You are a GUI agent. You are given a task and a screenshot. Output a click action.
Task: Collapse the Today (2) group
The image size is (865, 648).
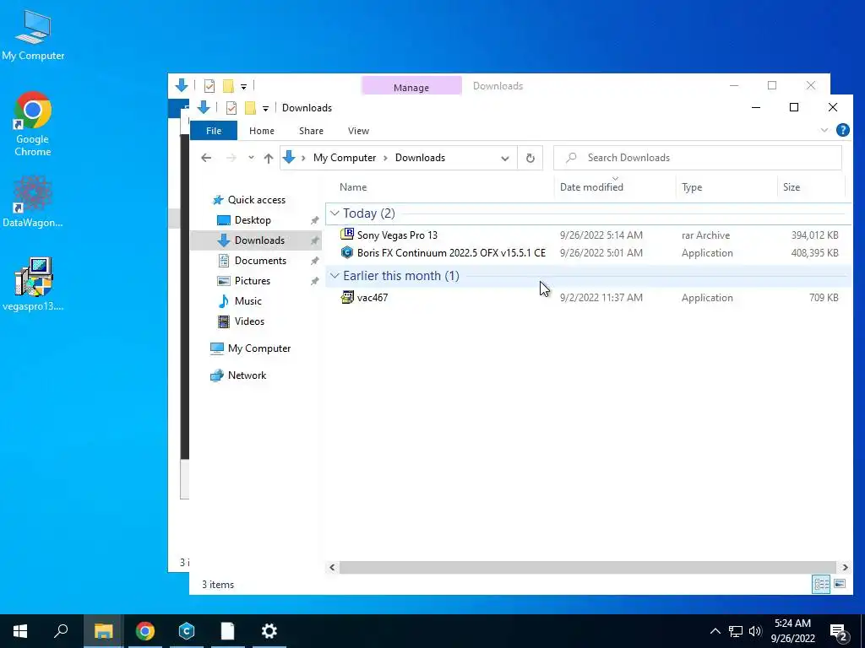[335, 213]
